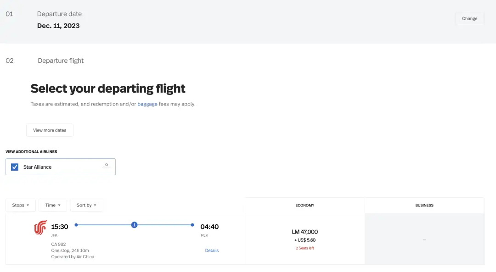Click the PEK arrival dot on route line
This screenshot has height=272, width=496.
click(192, 225)
